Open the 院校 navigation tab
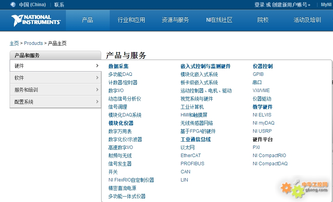Image resolution: width=333 pixels, height=202 pixels. pyautogui.click(x=263, y=20)
